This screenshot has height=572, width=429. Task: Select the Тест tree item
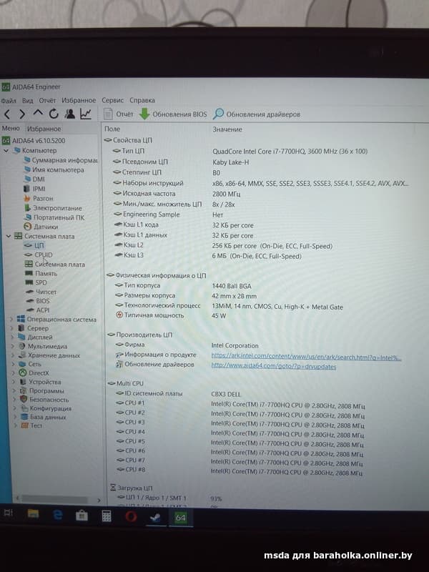coord(31,425)
